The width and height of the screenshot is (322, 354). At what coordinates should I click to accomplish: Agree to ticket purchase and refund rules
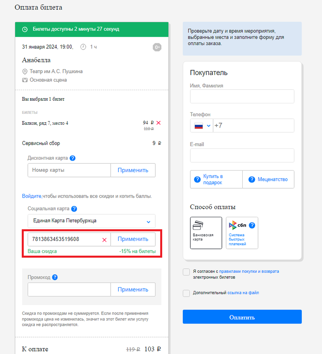[186, 272]
